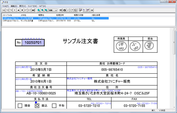Go to next uncertain (?) item
The height and width of the screenshot is (113, 177).
[26, 10]
